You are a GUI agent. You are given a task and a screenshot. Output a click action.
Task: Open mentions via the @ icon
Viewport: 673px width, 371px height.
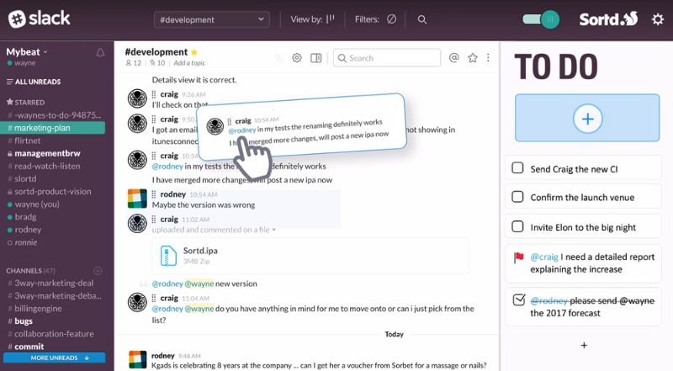[x=454, y=58]
